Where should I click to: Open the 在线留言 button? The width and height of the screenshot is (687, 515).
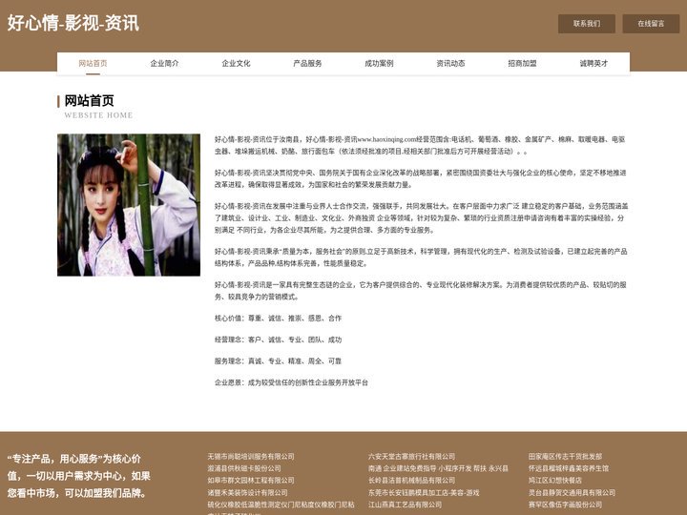pos(651,24)
